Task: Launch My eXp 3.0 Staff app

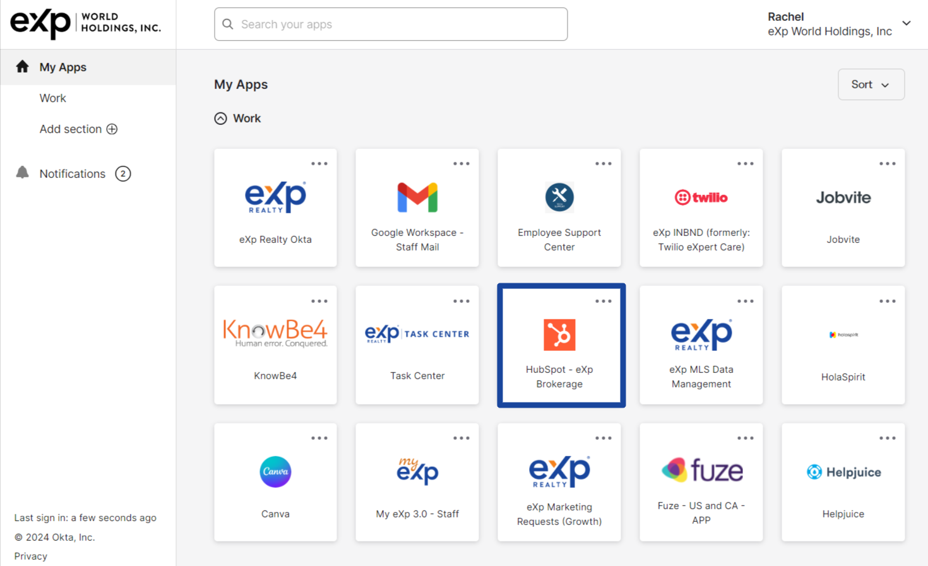Action: pyautogui.click(x=417, y=482)
